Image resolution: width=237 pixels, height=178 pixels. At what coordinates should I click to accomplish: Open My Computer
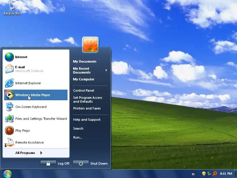(x=84, y=79)
